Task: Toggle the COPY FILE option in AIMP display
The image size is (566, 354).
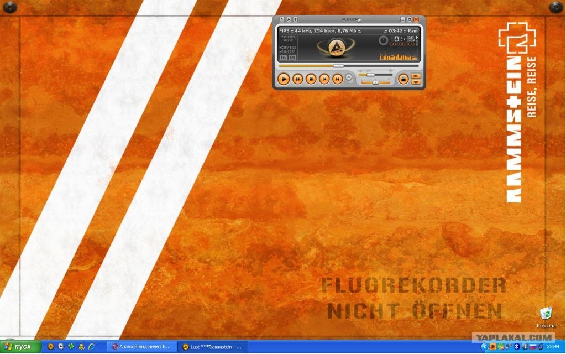Action: [x=287, y=48]
